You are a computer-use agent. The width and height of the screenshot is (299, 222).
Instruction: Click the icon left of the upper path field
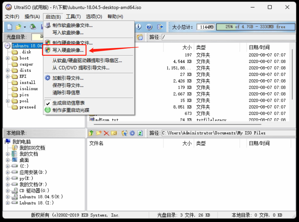point(140,37)
